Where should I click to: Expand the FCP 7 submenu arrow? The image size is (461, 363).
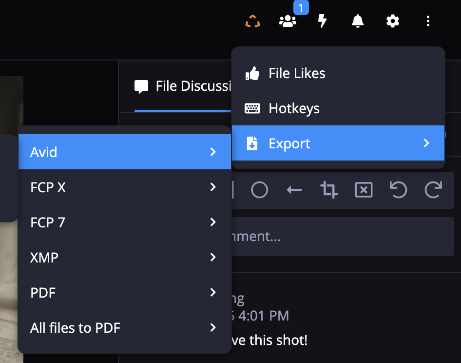tap(213, 222)
